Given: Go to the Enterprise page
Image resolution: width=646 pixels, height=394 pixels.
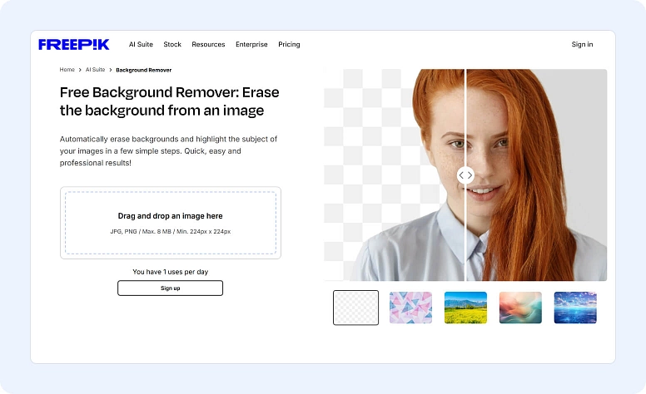Looking at the screenshot, I should tap(252, 45).
